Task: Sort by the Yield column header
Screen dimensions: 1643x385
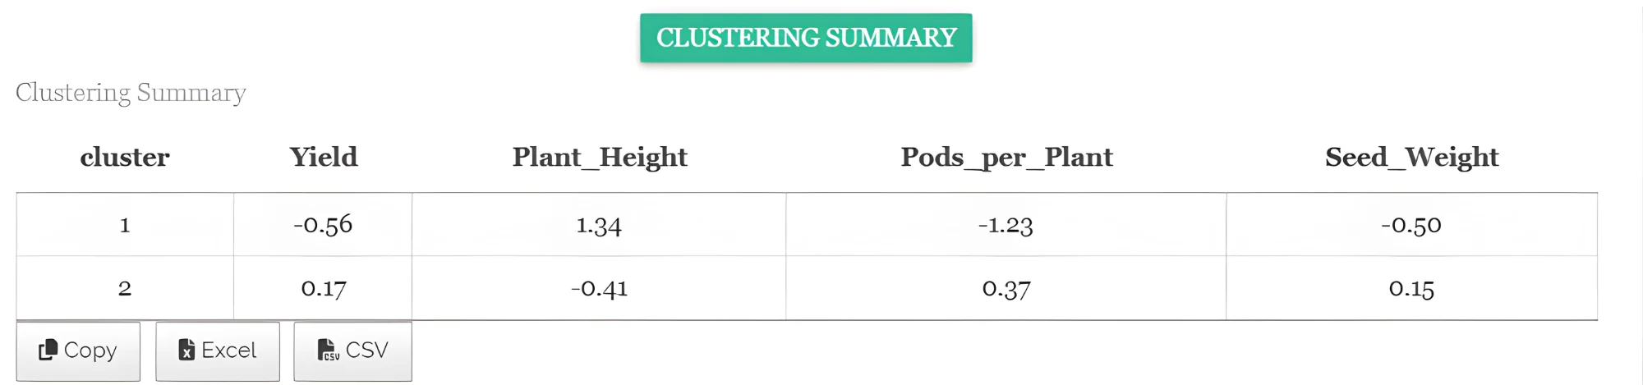Action: click(324, 157)
